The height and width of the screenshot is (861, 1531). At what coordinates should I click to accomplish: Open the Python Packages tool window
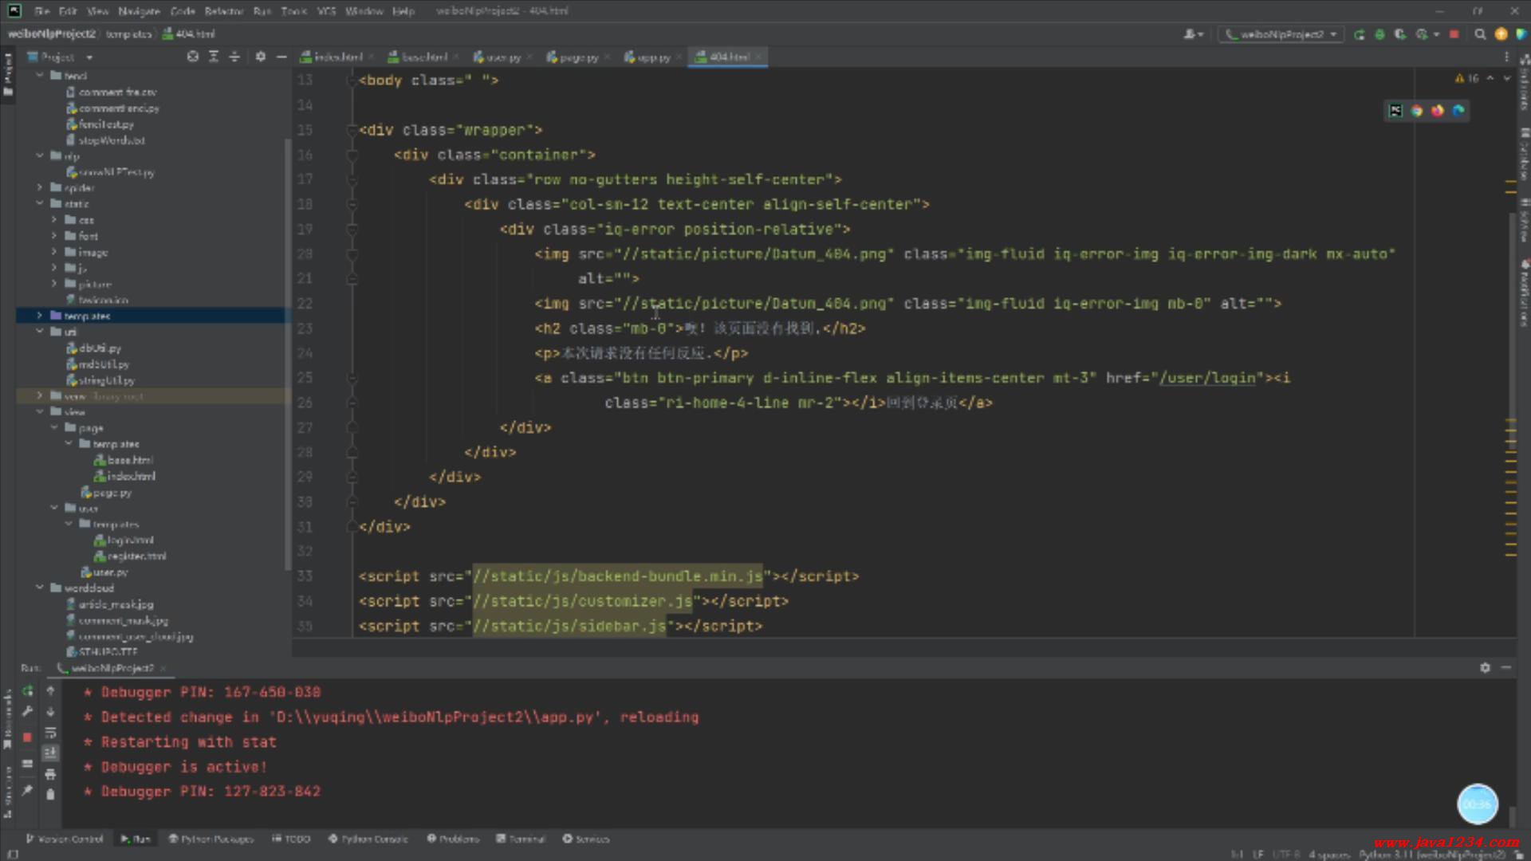pos(211,839)
